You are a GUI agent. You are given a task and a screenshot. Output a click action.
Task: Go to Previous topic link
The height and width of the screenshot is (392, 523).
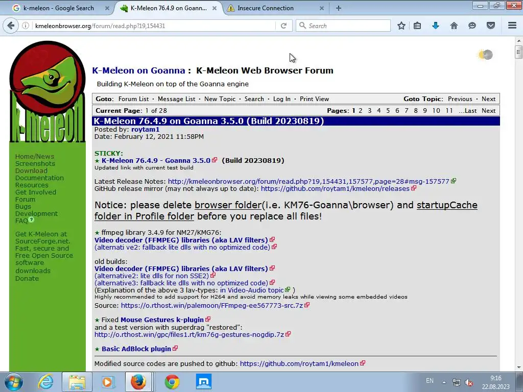click(x=460, y=99)
